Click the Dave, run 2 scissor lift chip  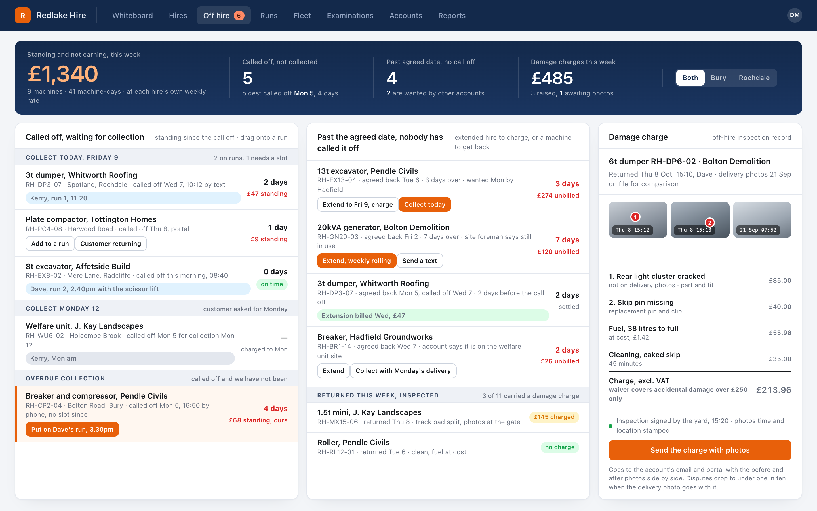click(138, 289)
